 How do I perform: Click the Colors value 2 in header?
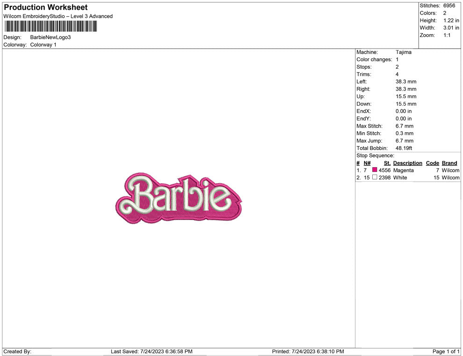click(445, 13)
